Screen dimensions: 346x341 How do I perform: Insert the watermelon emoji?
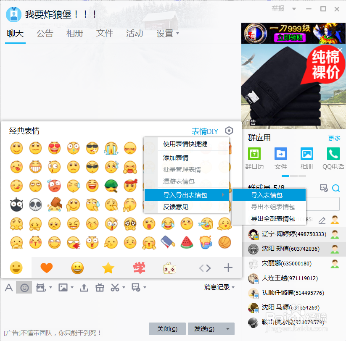[187, 242]
